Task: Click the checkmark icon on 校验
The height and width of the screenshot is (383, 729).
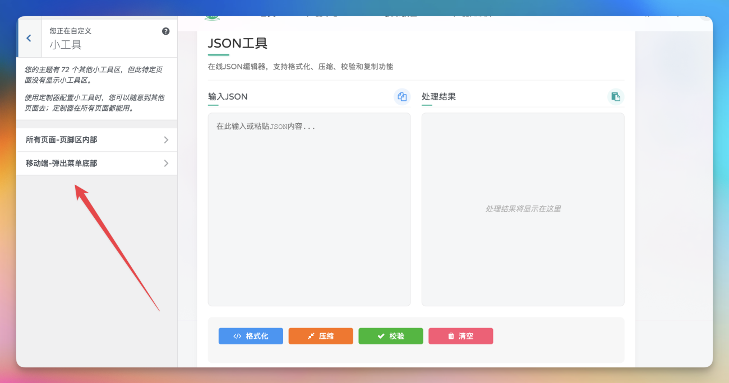Action: [x=381, y=337]
